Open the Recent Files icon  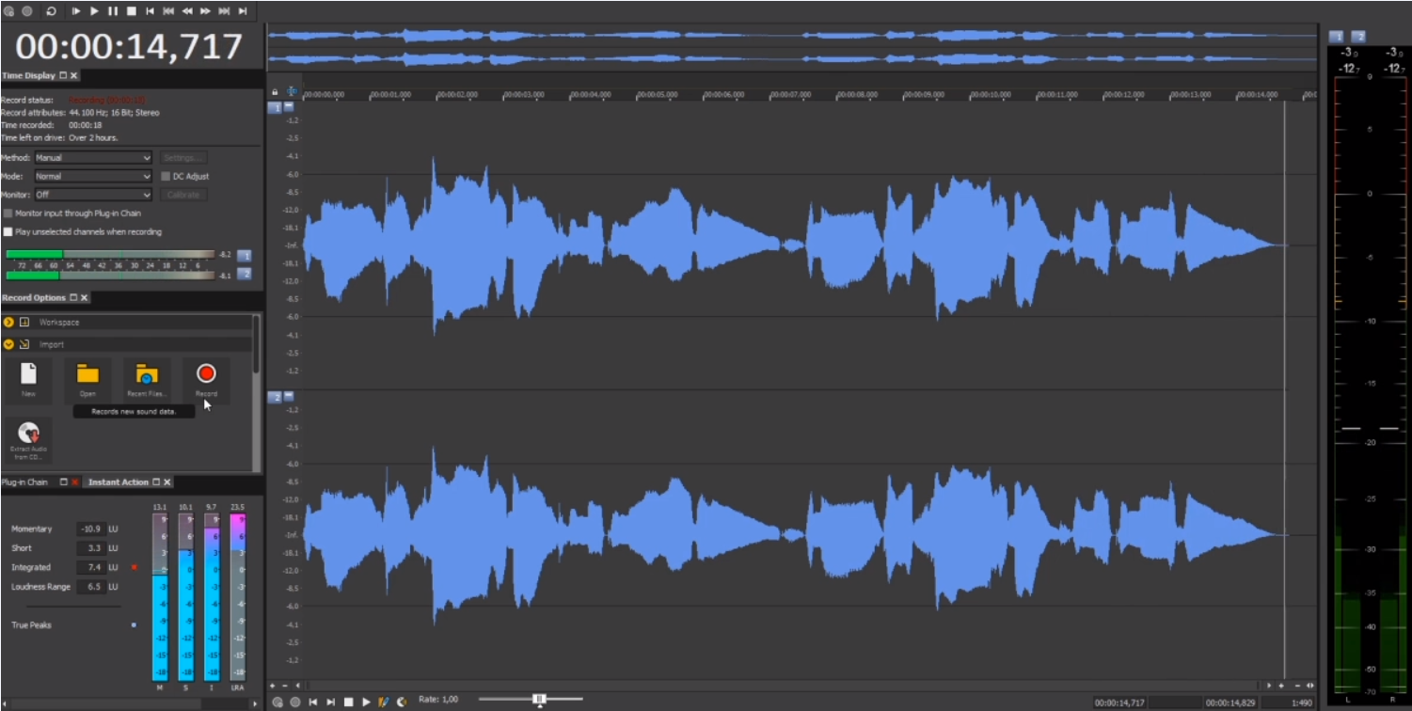click(x=147, y=380)
